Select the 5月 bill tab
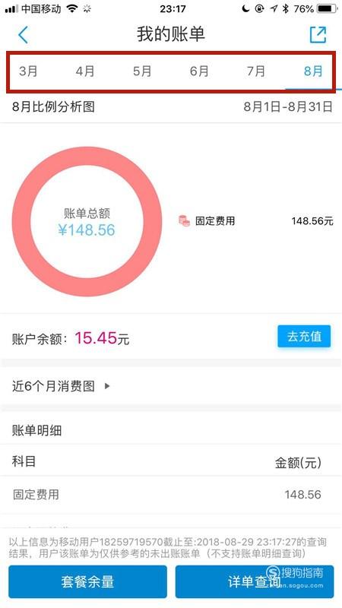 (x=142, y=71)
